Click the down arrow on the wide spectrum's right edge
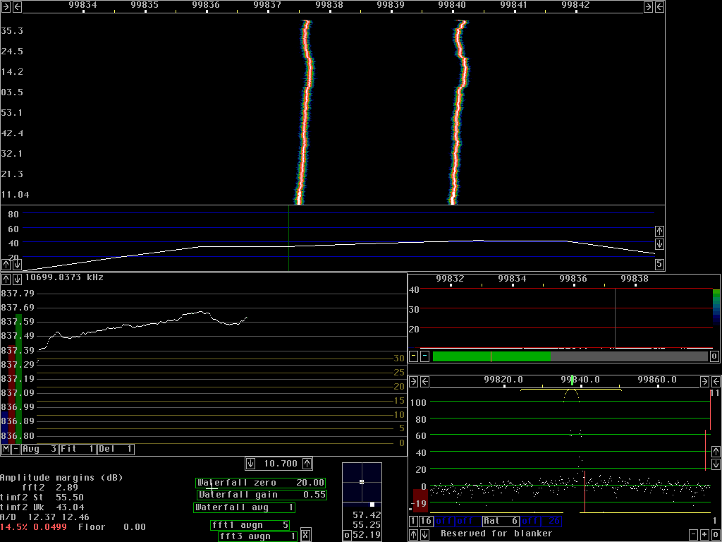Screen dimensions: 722x542 (659, 243)
